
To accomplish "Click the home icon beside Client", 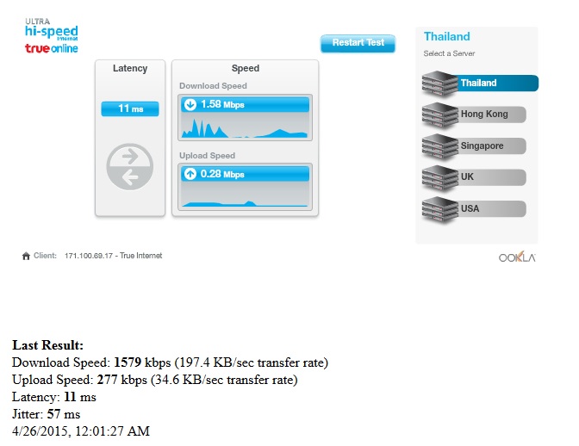I will click(26, 256).
